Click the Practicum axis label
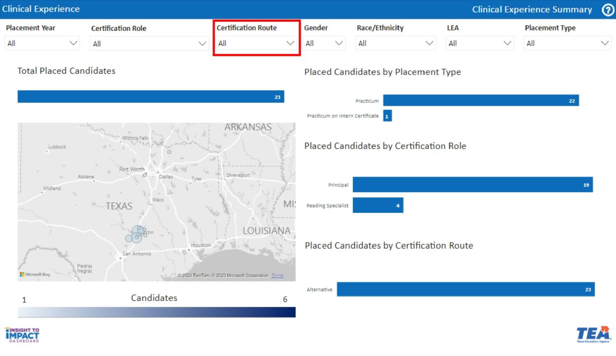616x356 pixels. pyautogui.click(x=367, y=101)
